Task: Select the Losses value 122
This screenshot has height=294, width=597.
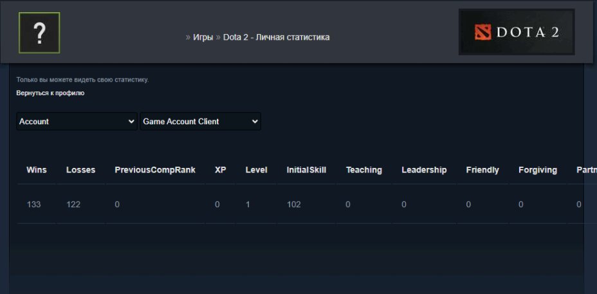Action: click(73, 205)
